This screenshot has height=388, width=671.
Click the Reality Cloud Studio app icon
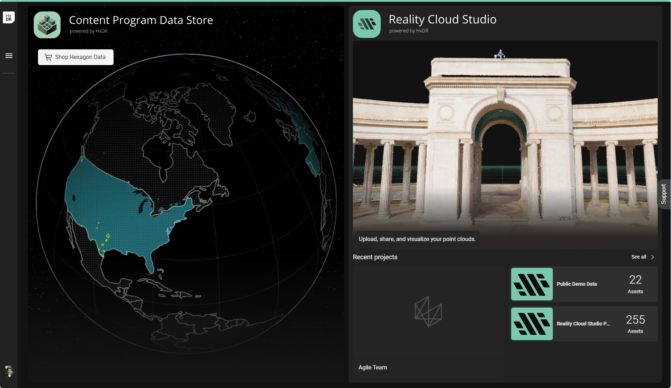(x=366, y=24)
